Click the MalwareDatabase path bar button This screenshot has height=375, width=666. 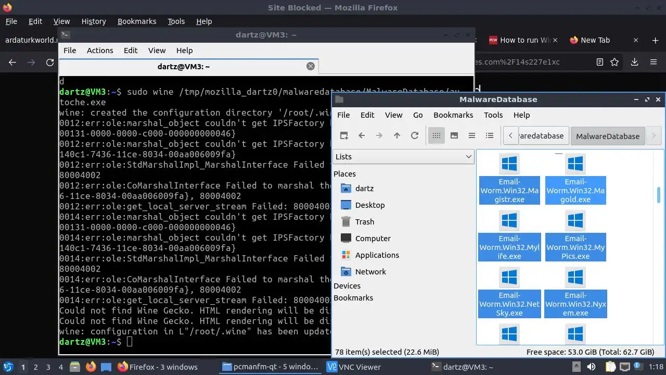coord(608,136)
